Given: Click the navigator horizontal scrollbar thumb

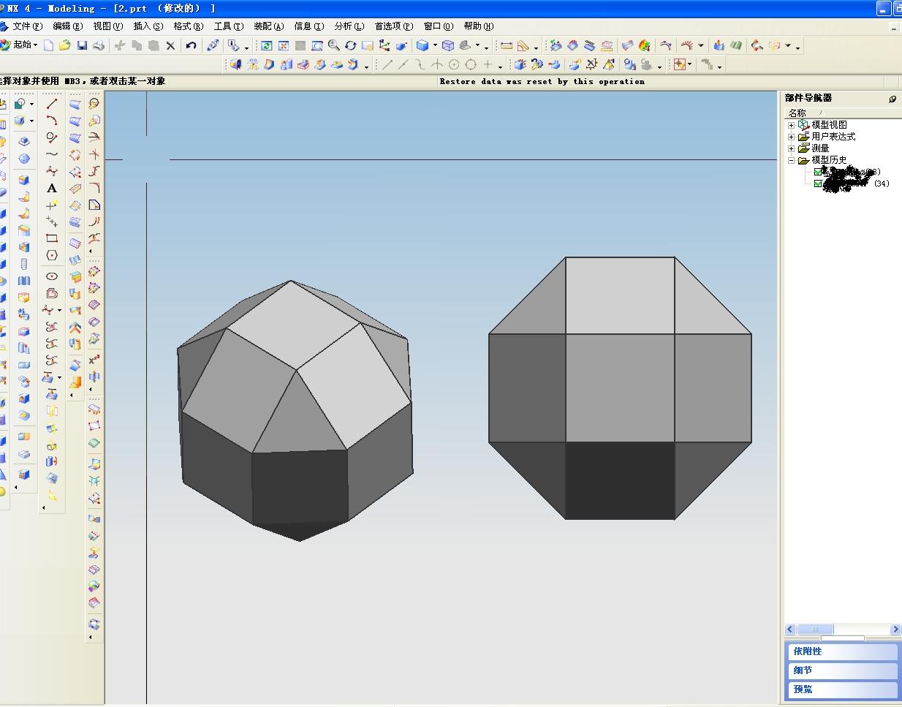Looking at the screenshot, I should tap(815, 630).
